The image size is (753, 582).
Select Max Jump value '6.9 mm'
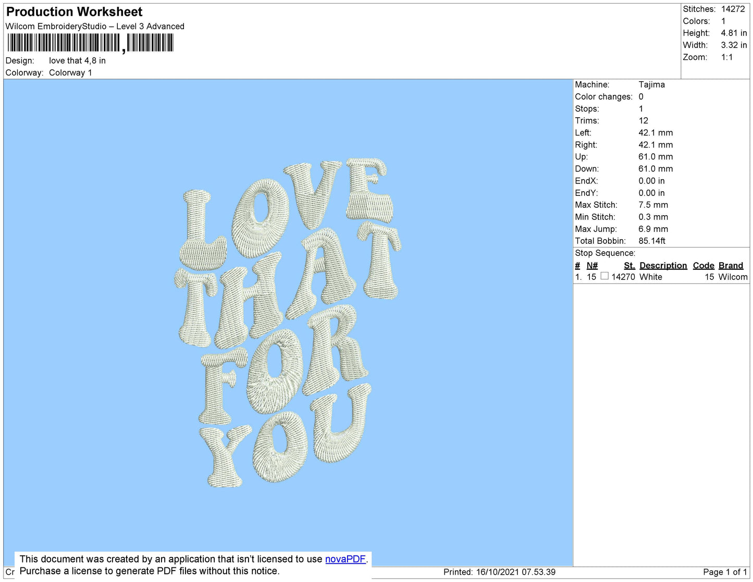tap(653, 229)
